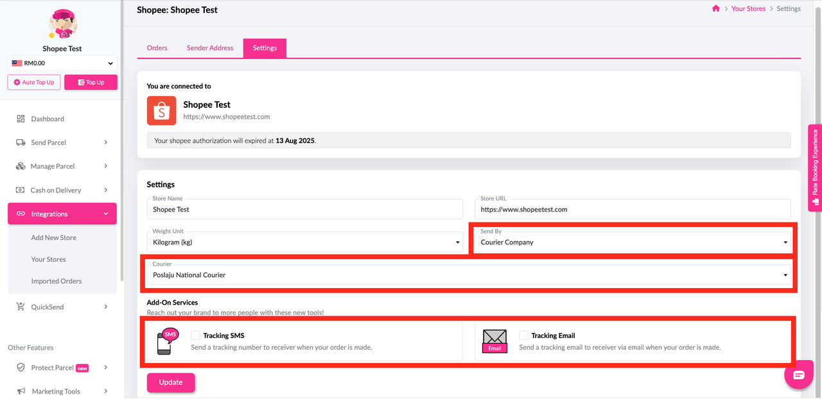
Task: Open the Send By dropdown
Action: pos(633,242)
